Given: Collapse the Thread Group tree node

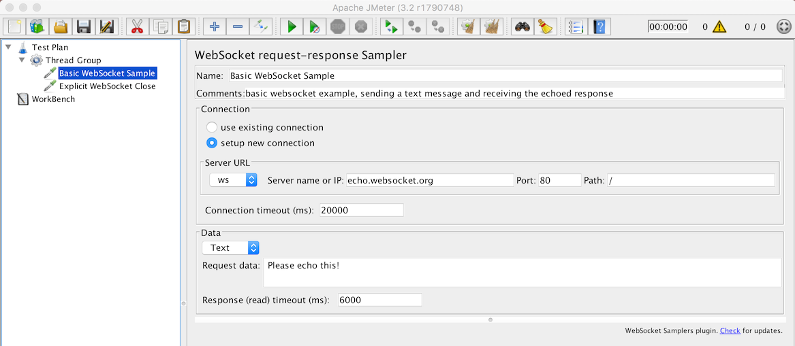Looking at the screenshot, I should pos(22,60).
